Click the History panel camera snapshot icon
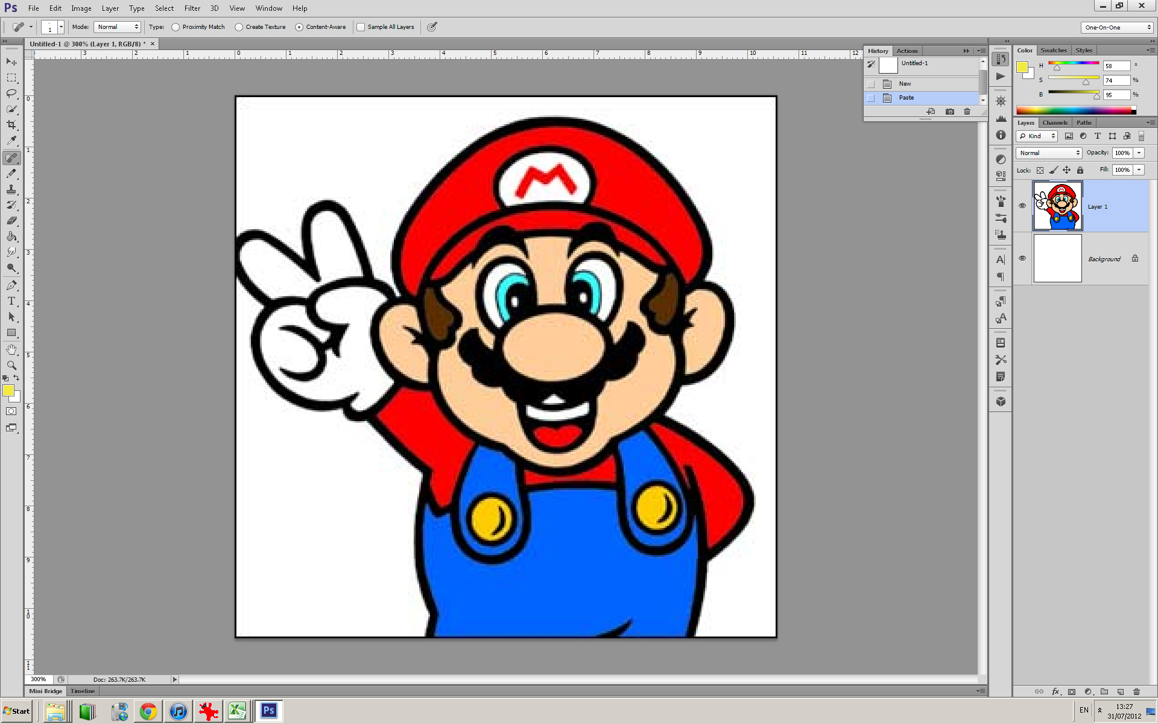This screenshot has width=1158, height=724. [x=950, y=112]
